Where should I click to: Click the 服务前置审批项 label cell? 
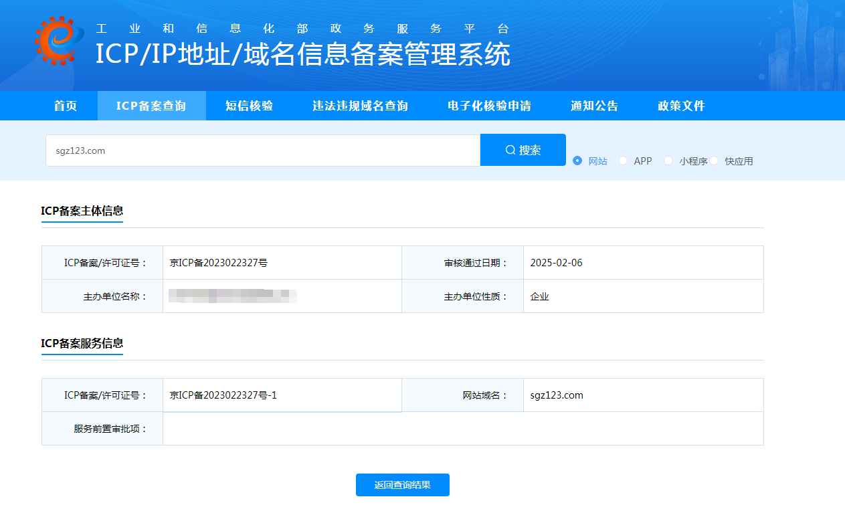[102, 429]
